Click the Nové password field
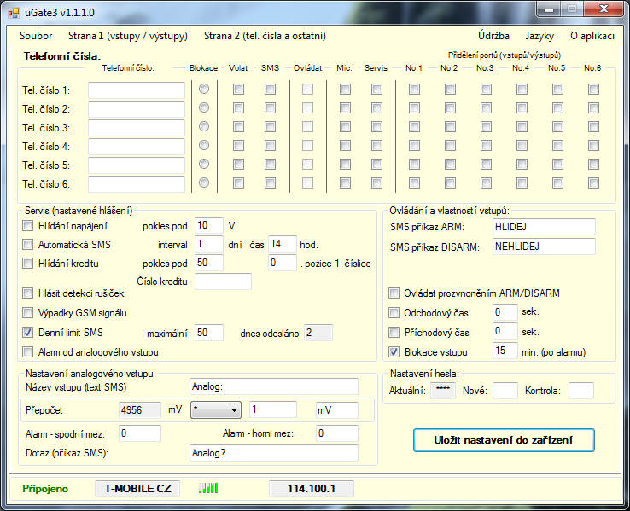630x511 pixels. coord(505,391)
